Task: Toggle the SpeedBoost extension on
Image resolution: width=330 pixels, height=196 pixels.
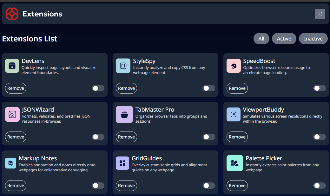Action: (319, 88)
